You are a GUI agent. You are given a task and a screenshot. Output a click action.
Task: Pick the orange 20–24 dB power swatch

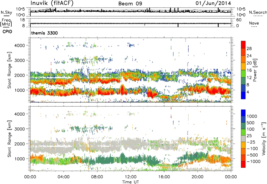tap(243, 59)
